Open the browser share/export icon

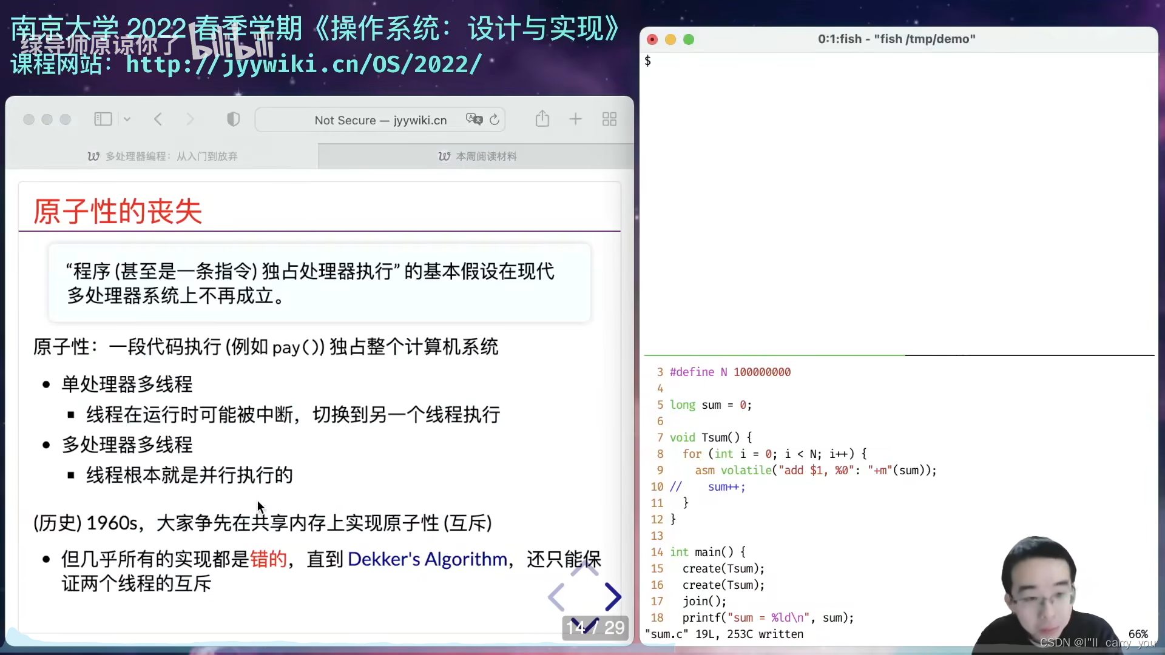pos(543,119)
